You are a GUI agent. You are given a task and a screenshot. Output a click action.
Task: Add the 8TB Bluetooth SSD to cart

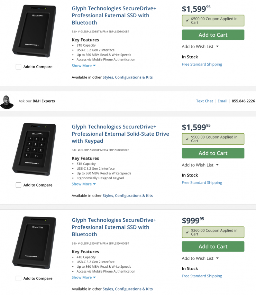(213, 35)
